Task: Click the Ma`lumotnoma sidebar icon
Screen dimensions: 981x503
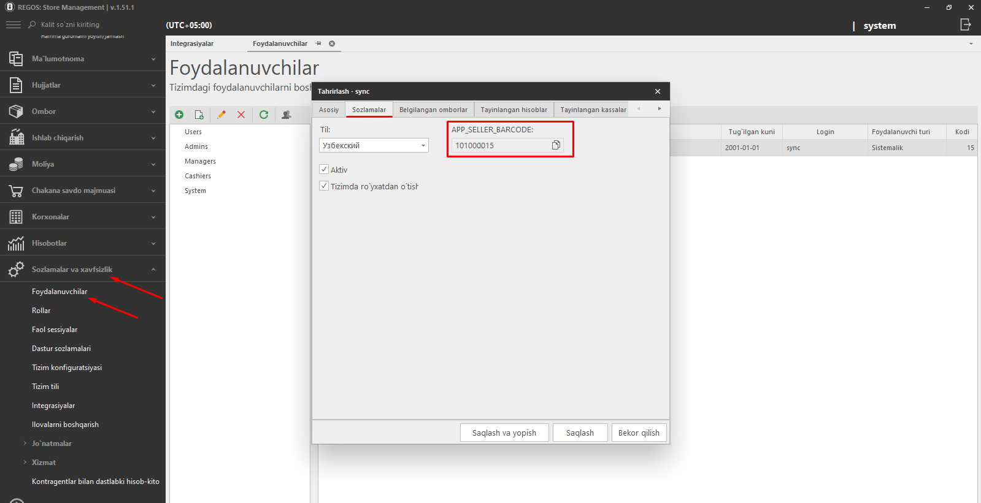Action: tap(16, 59)
